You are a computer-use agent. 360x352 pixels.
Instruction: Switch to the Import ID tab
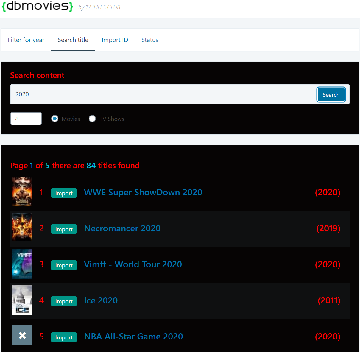click(115, 40)
